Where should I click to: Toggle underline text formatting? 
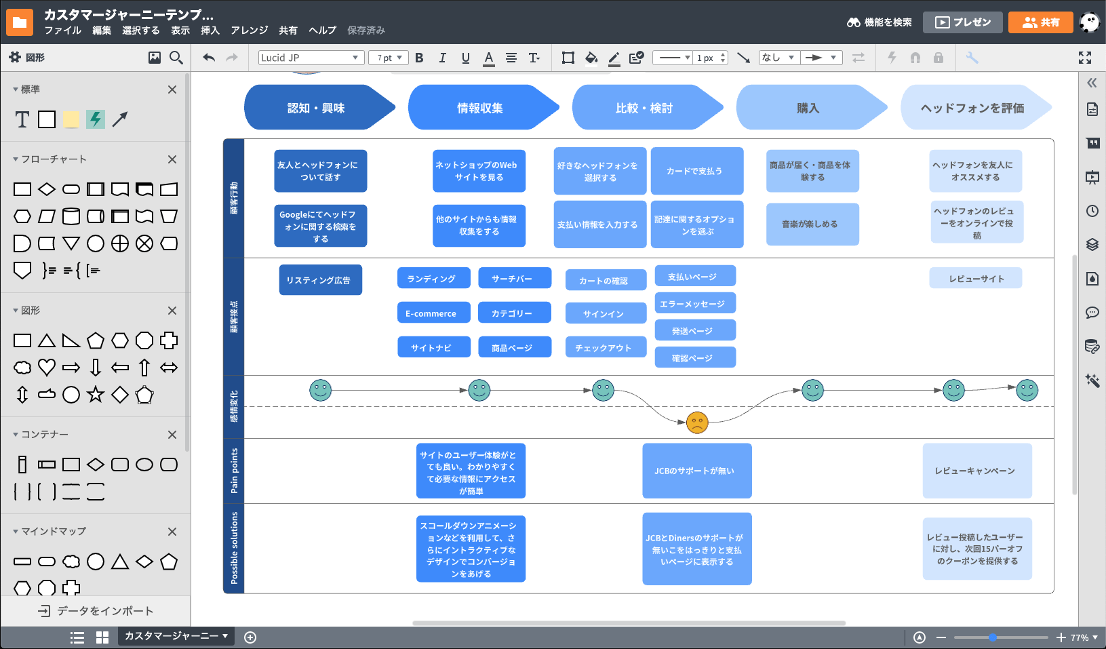click(x=465, y=58)
